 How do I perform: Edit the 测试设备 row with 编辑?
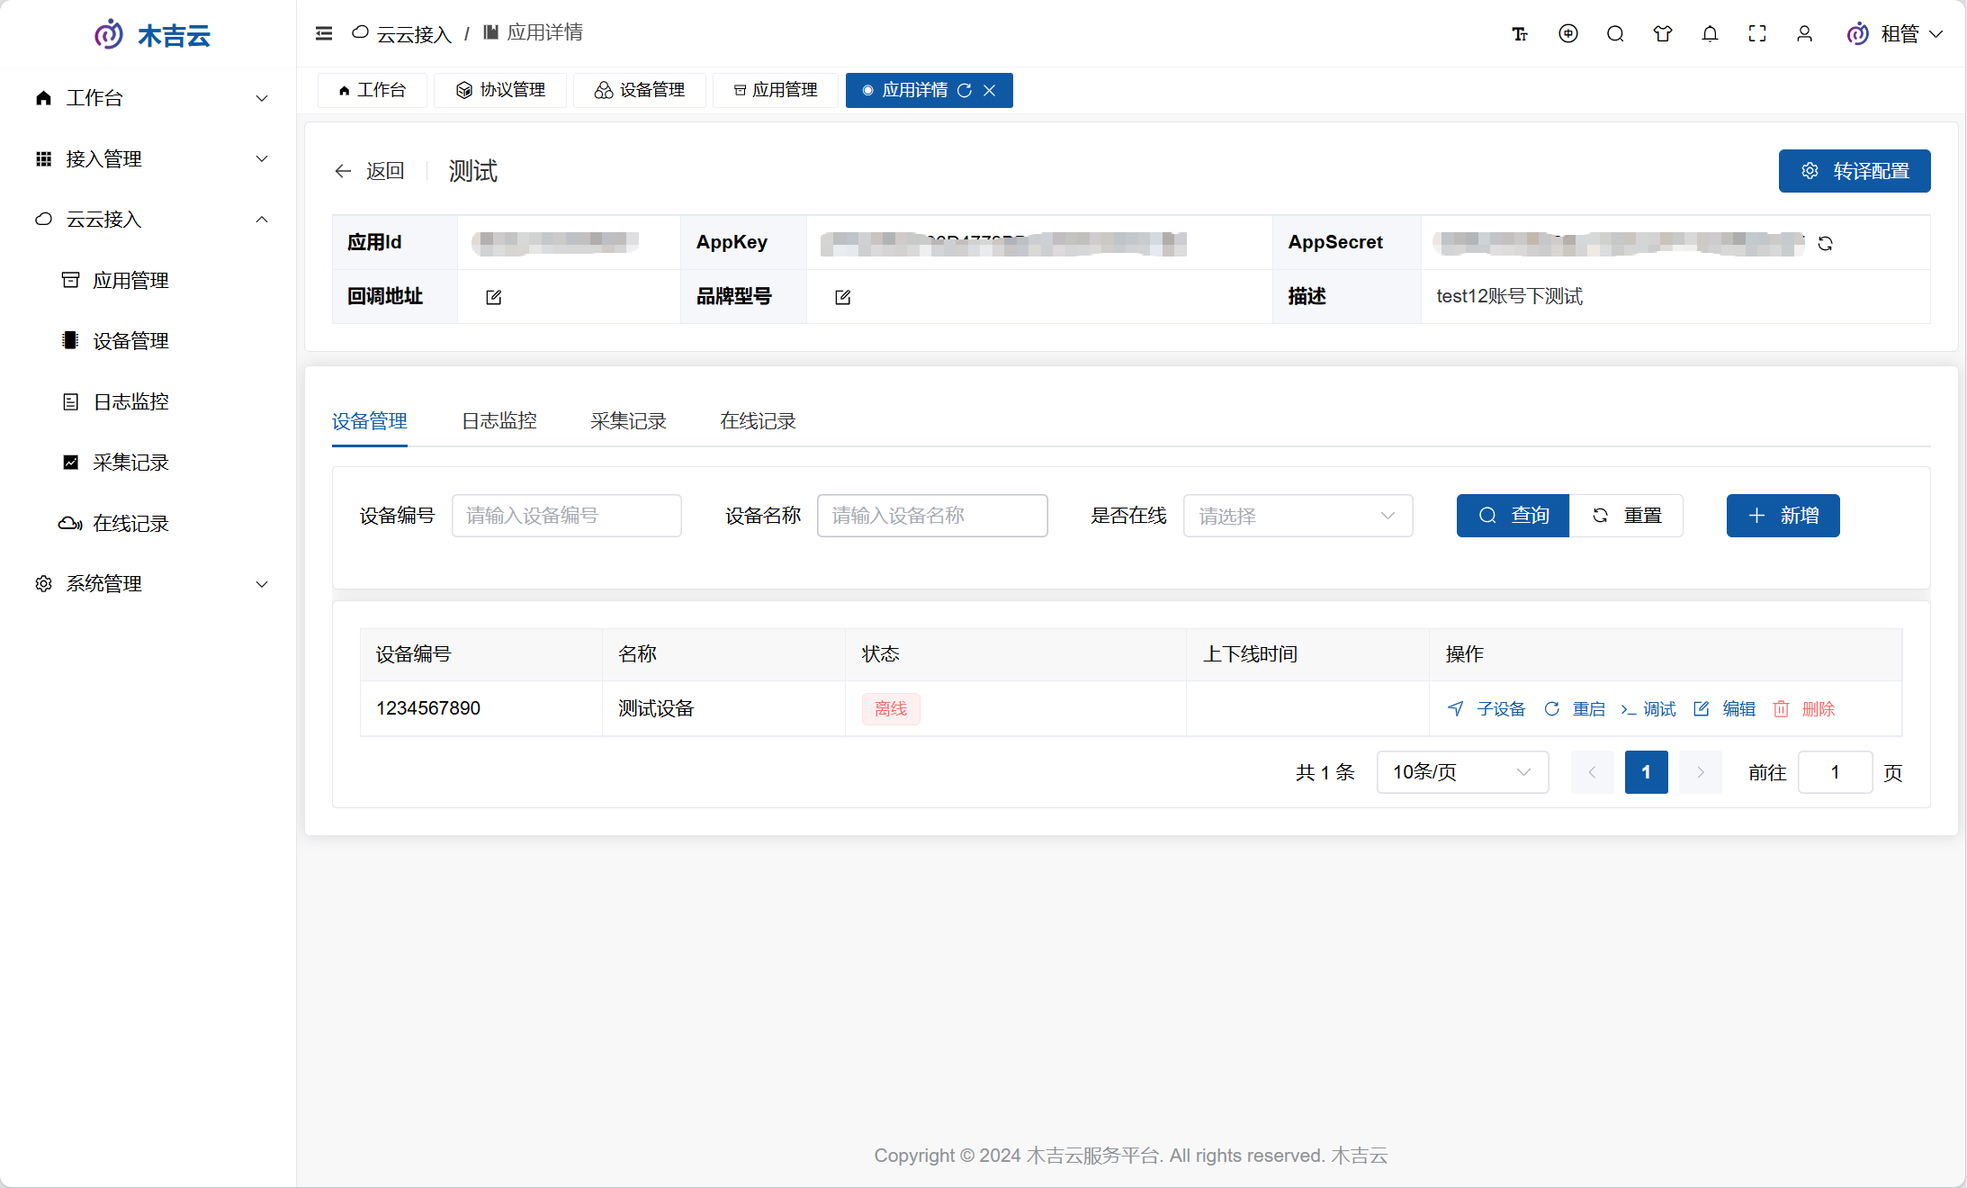point(1724,709)
